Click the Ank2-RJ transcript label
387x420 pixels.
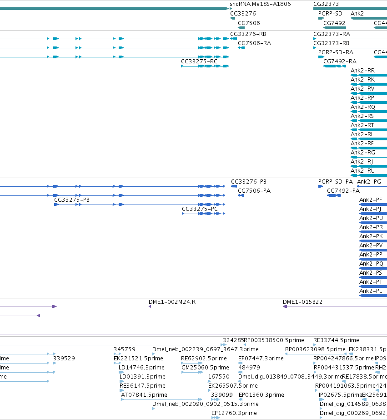coord(362,162)
